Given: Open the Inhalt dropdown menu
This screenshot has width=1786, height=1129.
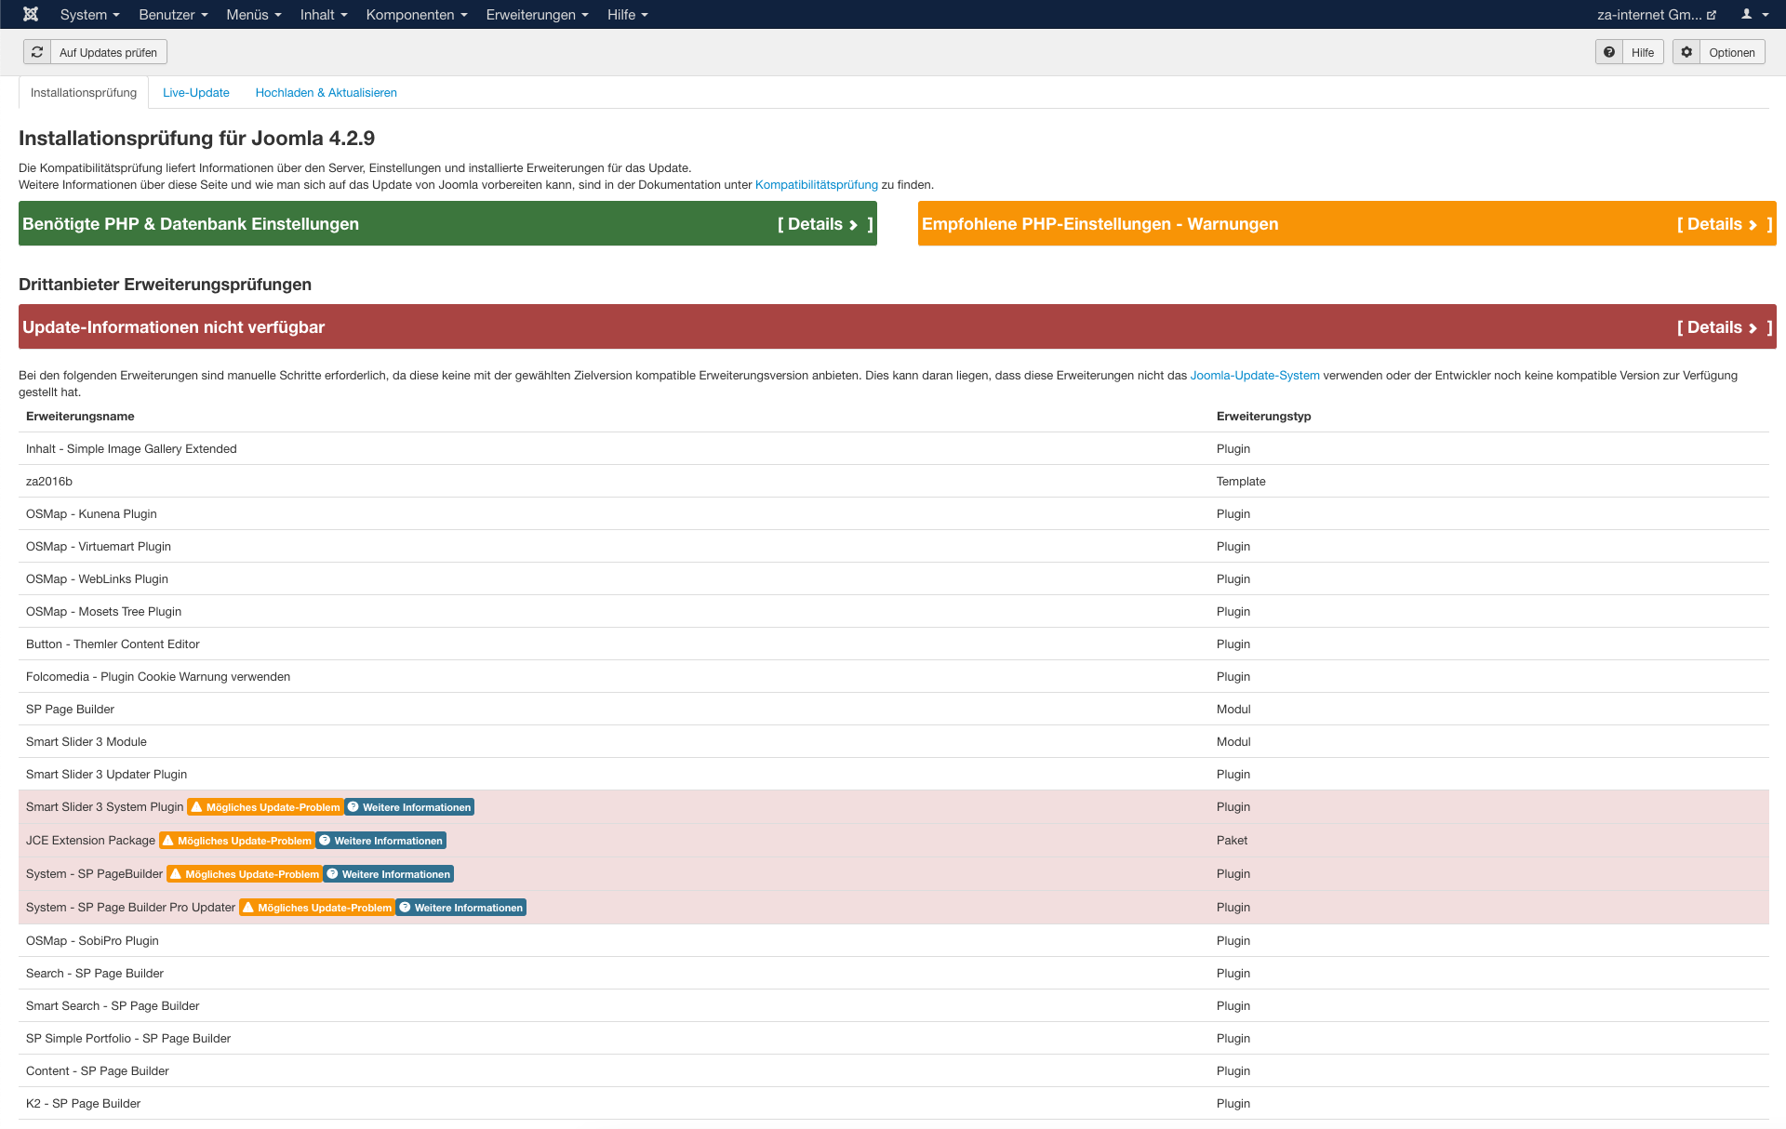Looking at the screenshot, I should point(324,14).
